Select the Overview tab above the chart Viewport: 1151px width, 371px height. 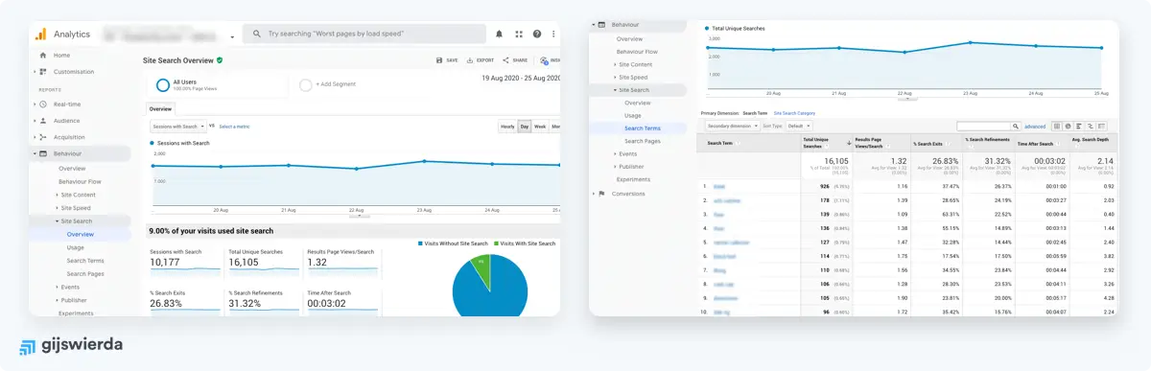coord(160,109)
